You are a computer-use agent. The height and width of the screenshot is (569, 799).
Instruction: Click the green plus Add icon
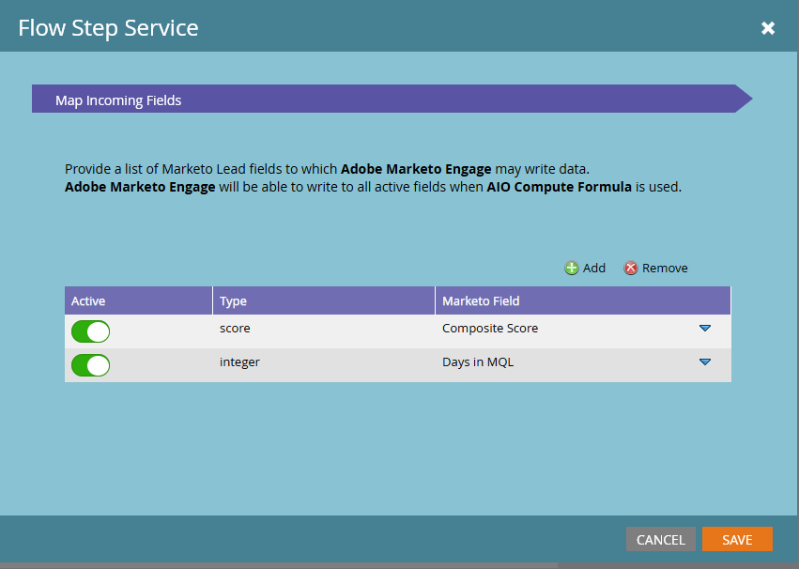[571, 269]
